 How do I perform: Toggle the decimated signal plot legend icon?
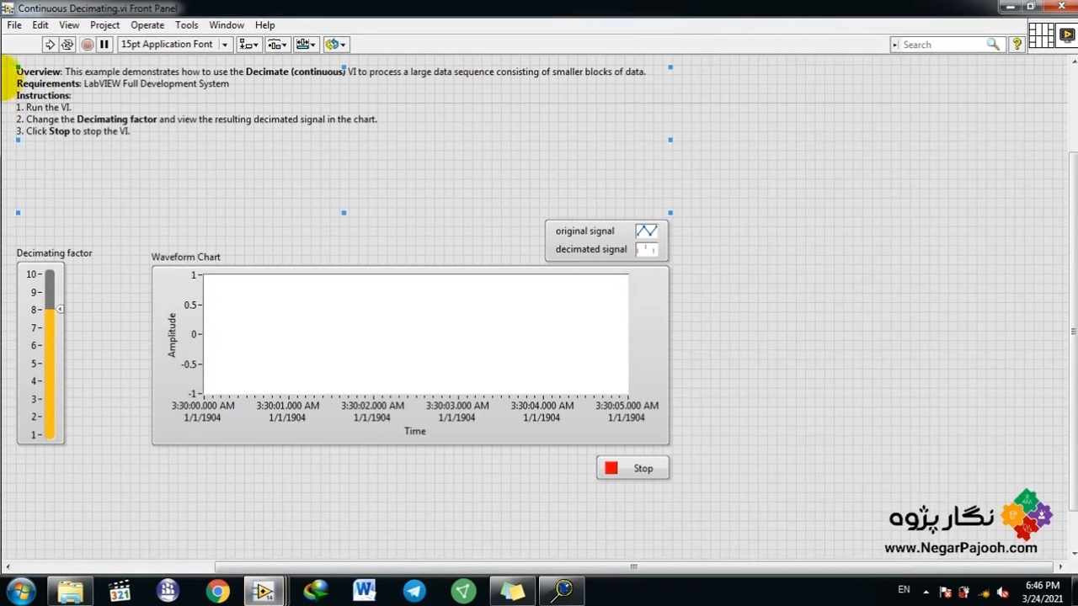(646, 249)
